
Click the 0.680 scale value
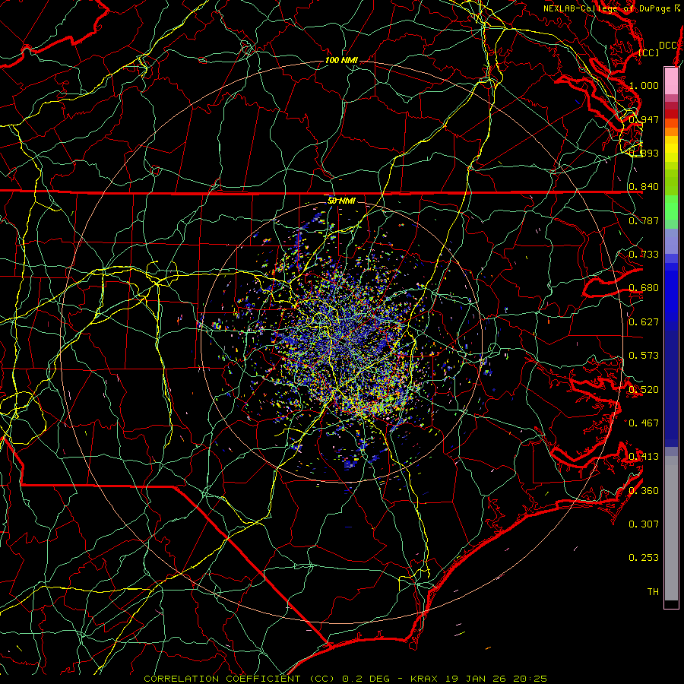click(644, 288)
